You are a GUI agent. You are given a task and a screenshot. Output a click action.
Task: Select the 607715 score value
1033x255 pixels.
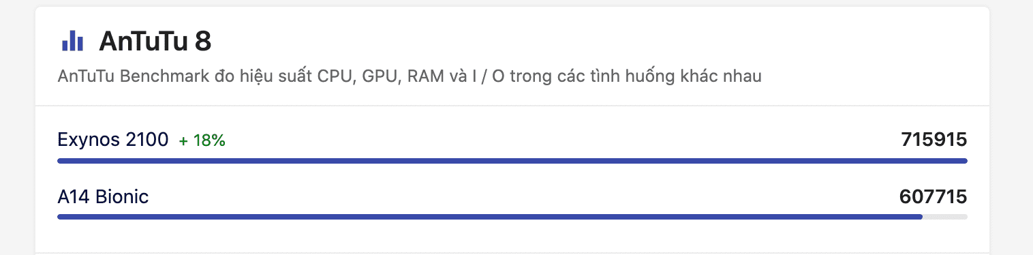933,197
